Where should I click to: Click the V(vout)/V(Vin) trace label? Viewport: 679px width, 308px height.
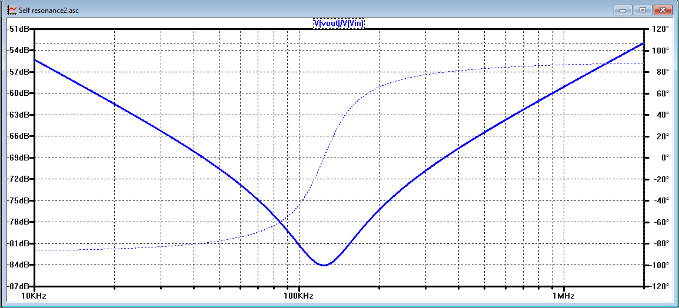pos(339,23)
